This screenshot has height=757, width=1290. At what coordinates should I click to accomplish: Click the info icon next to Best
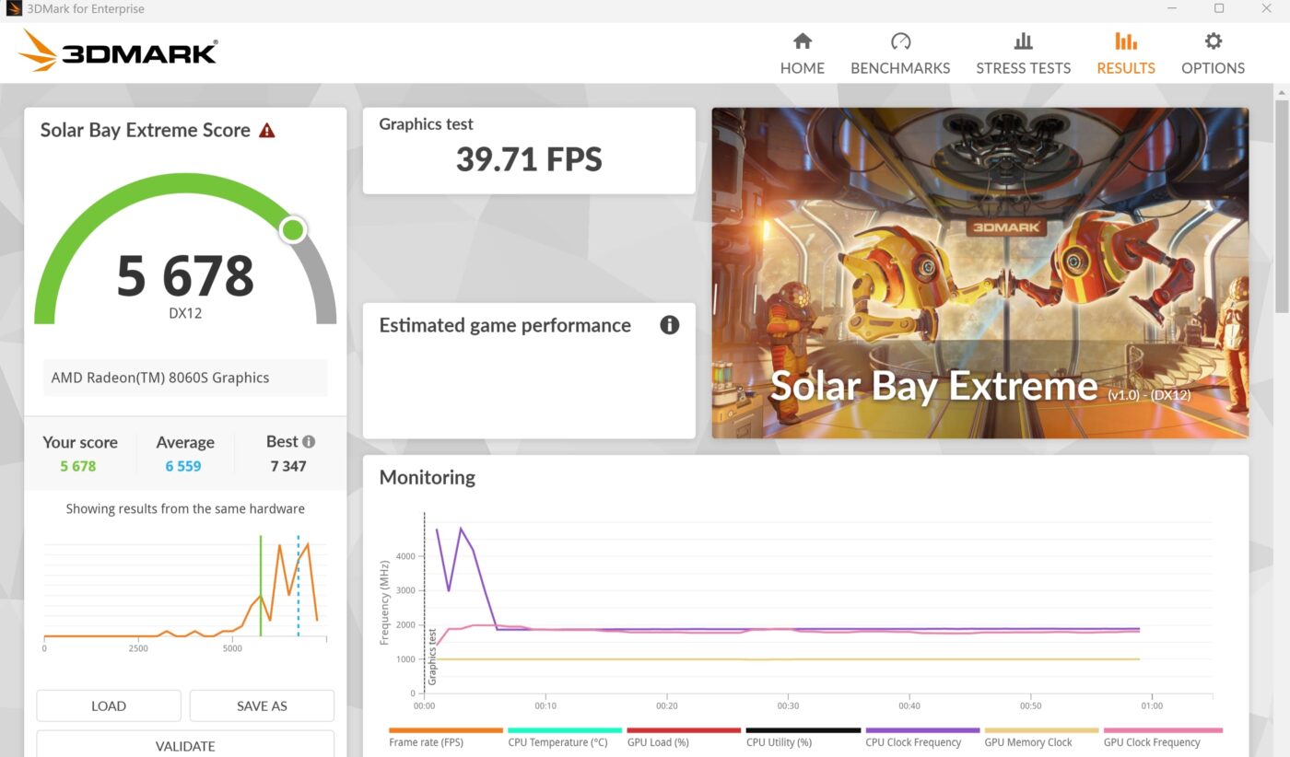click(x=309, y=442)
